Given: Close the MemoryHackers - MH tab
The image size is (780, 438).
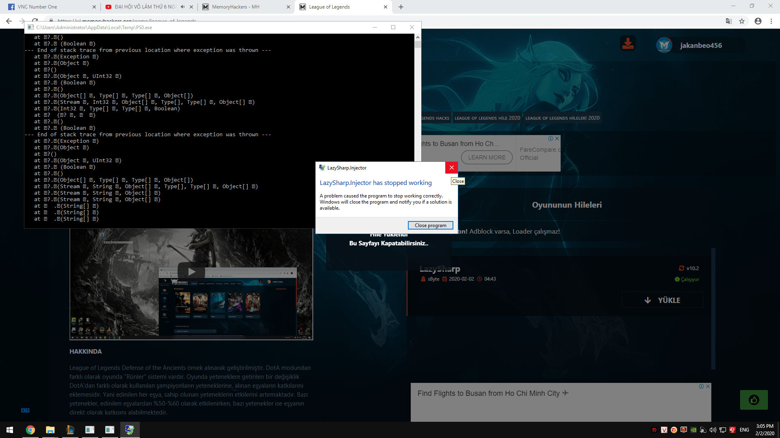Looking at the screenshot, I should pos(288,7).
